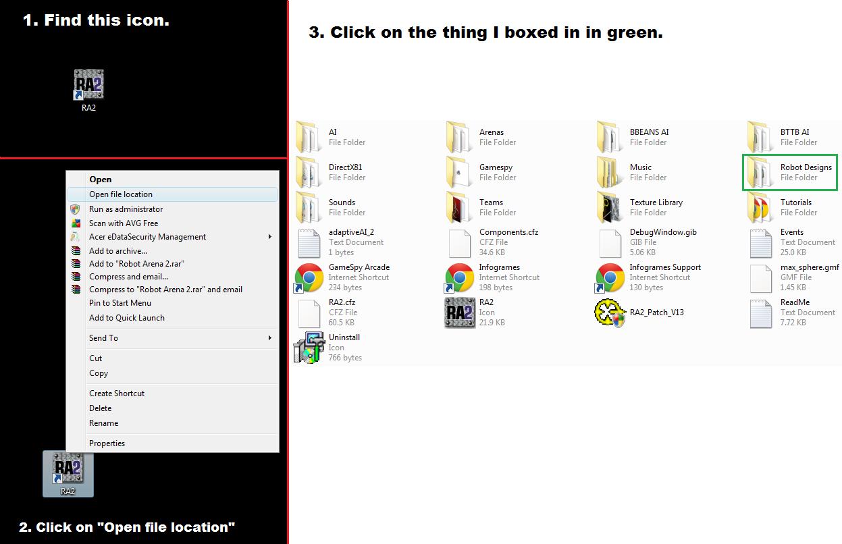Choose Delete in the context menu
842x544 pixels.
coord(172,408)
